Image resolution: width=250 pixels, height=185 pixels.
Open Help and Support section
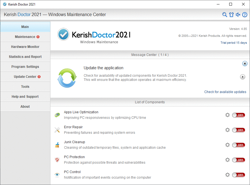pos(25,97)
